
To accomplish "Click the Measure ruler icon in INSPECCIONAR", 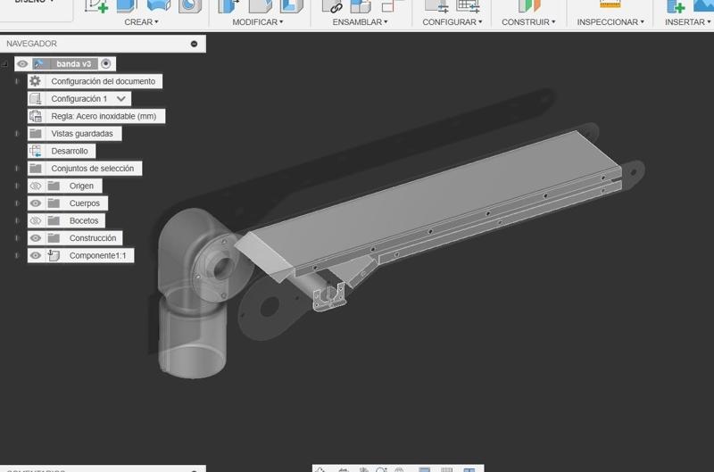I will pos(610,4).
